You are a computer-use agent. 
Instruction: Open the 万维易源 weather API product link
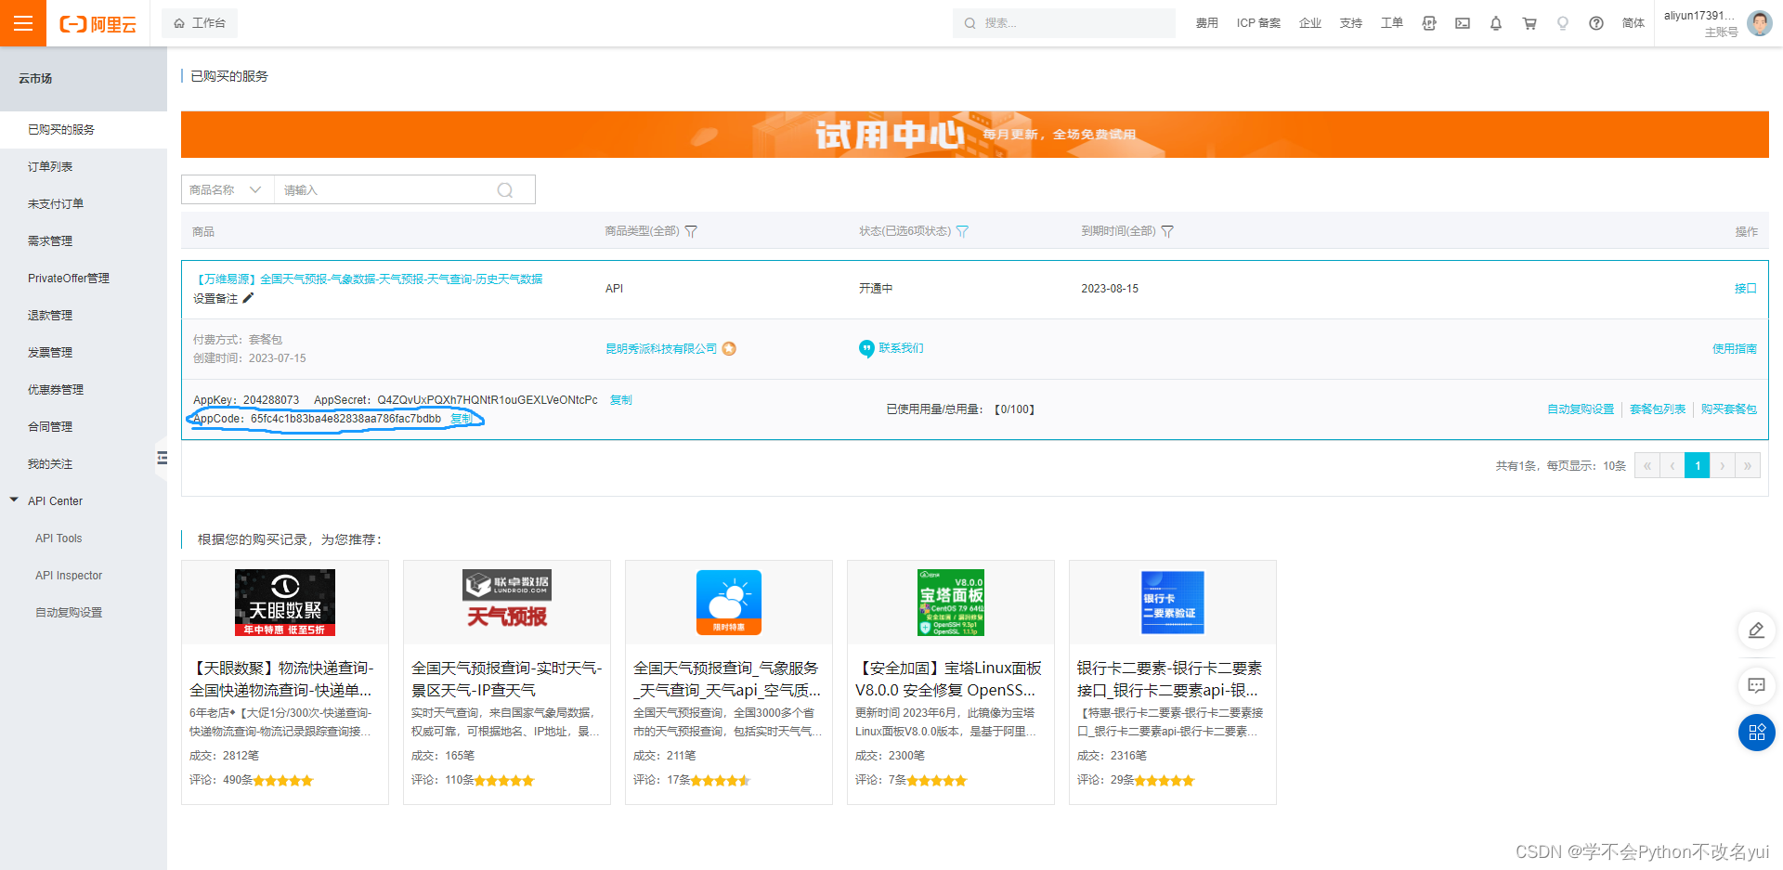pos(369,279)
